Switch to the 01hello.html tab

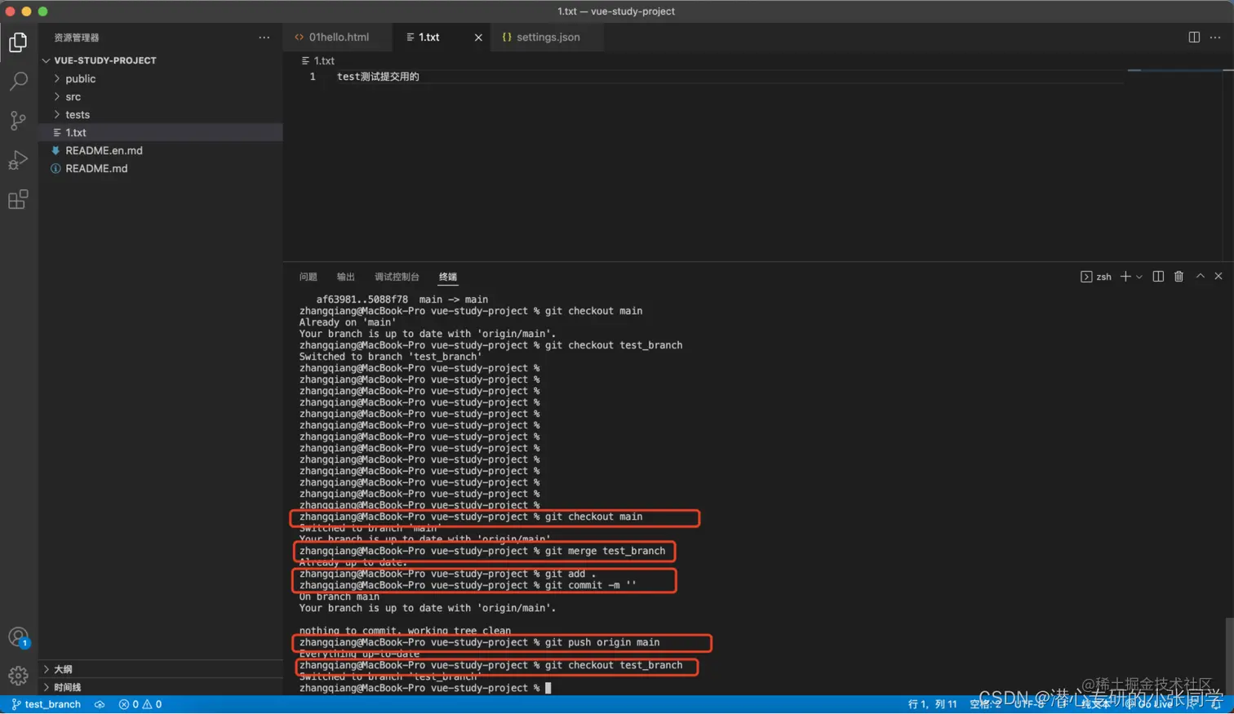click(x=337, y=38)
